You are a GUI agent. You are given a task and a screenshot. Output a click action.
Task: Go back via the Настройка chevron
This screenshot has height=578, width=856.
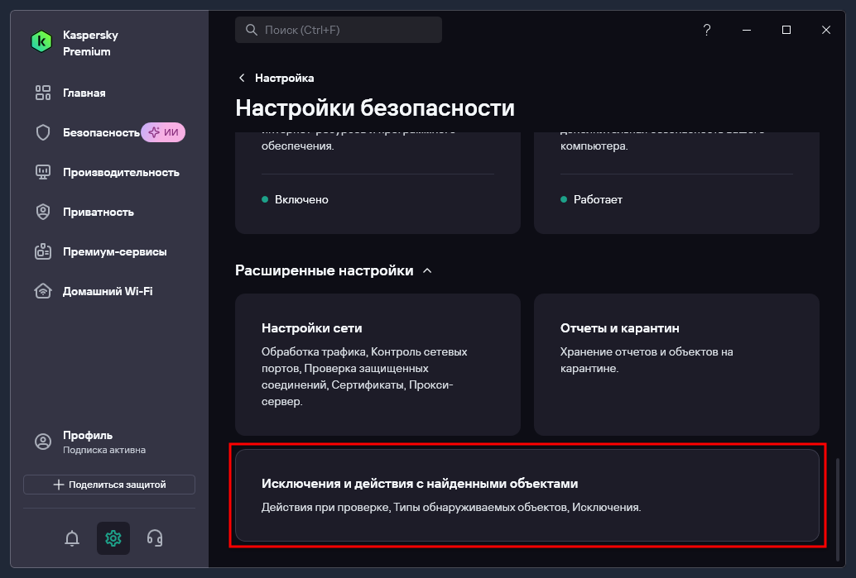(242, 78)
